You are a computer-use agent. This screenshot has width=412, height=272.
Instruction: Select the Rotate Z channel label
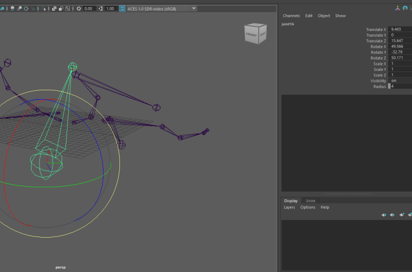pyautogui.click(x=378, y=58)
